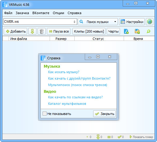Open link Как качать по ссылкам на видео?
This screenshot has height=142, width=157.
point(76,97)
